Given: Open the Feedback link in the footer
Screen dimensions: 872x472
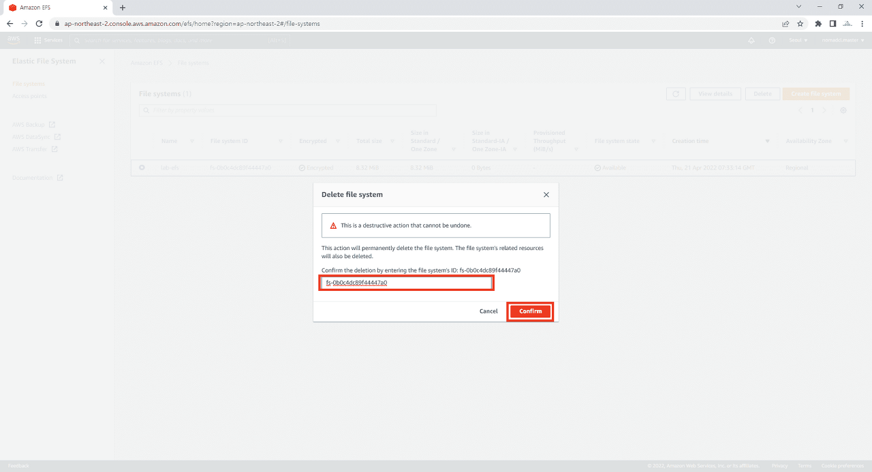Looking at the screenshot, I should point(18,466).
